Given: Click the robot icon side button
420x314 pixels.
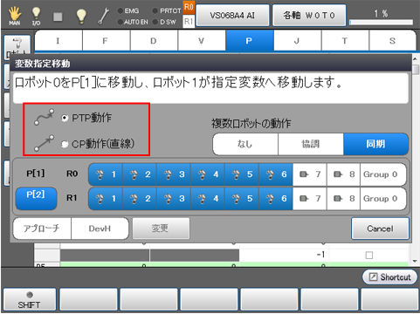Looking at the screenshot, I should click(17, 47).
